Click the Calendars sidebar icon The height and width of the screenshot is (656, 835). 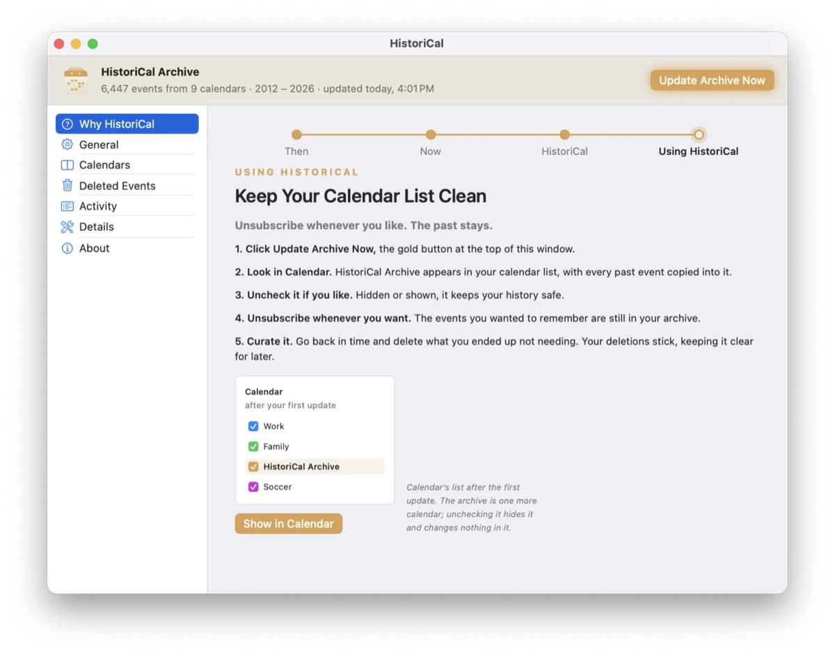tap(67, 165)
